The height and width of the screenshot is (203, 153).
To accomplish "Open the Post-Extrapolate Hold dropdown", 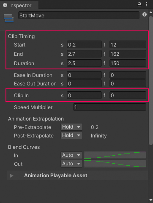I will coord(71,135).
